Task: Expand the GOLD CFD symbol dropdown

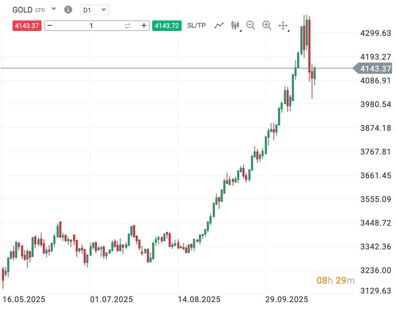Action: [54, 10]
